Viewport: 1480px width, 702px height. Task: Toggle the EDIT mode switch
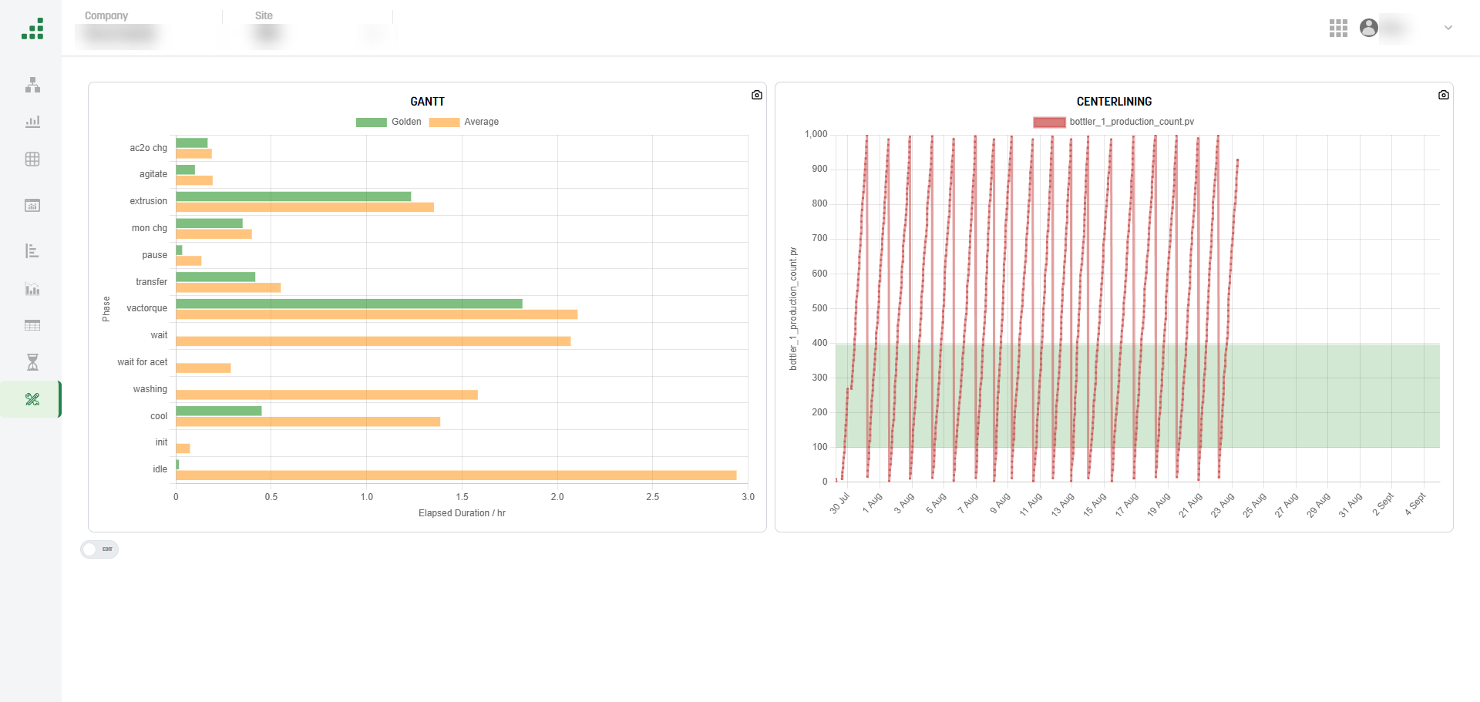[x=99, y=549]
